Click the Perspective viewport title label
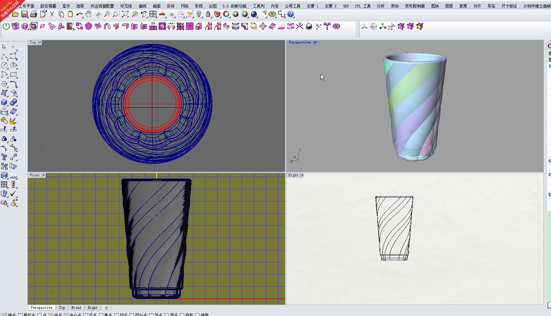 pos(300,42)
